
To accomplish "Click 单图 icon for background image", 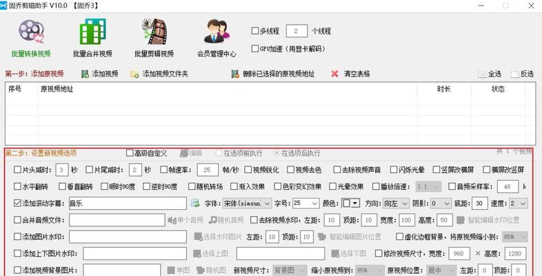I will pos(171,270).
